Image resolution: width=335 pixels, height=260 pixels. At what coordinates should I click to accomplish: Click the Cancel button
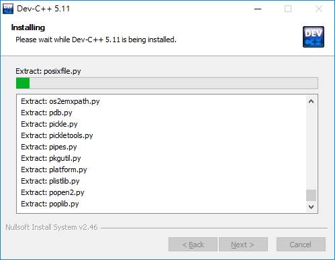click(301, 245)
